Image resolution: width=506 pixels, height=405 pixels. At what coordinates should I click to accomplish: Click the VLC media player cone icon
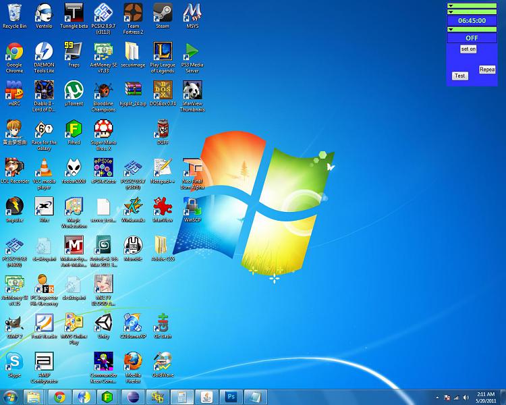tap(44, 173)
